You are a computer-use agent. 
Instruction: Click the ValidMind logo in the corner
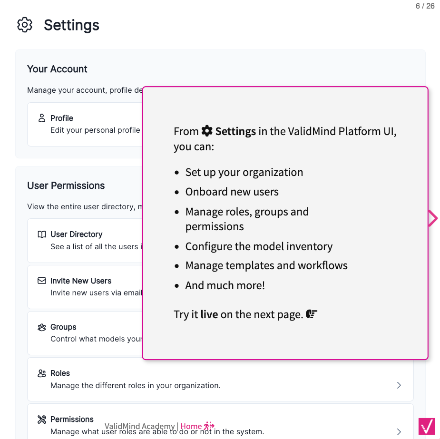427,426
